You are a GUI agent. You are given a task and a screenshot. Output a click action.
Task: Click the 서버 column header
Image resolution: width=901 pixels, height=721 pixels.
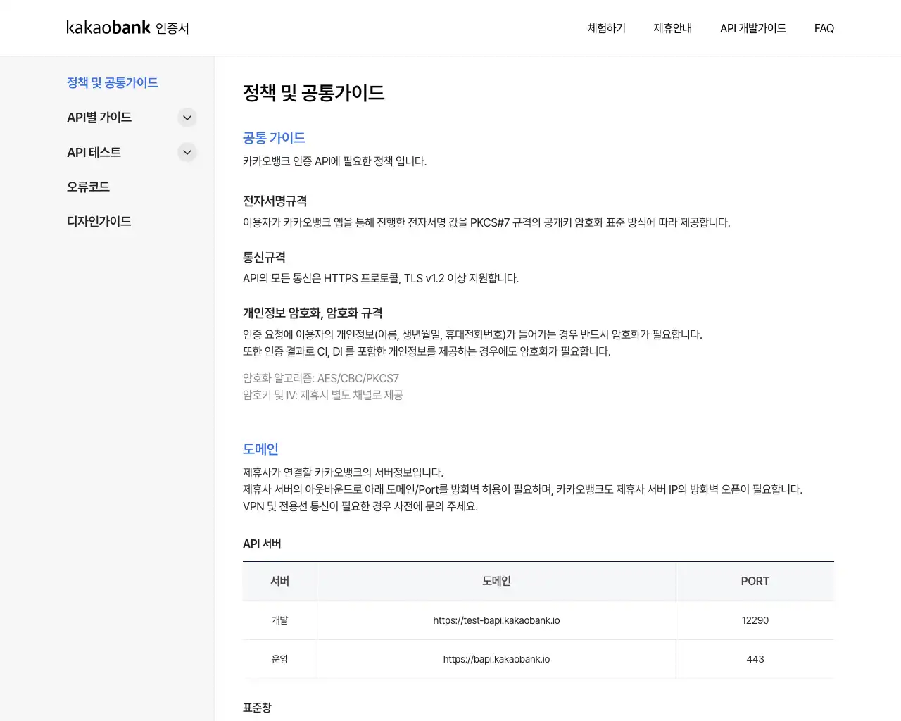(x=279, y=581)
